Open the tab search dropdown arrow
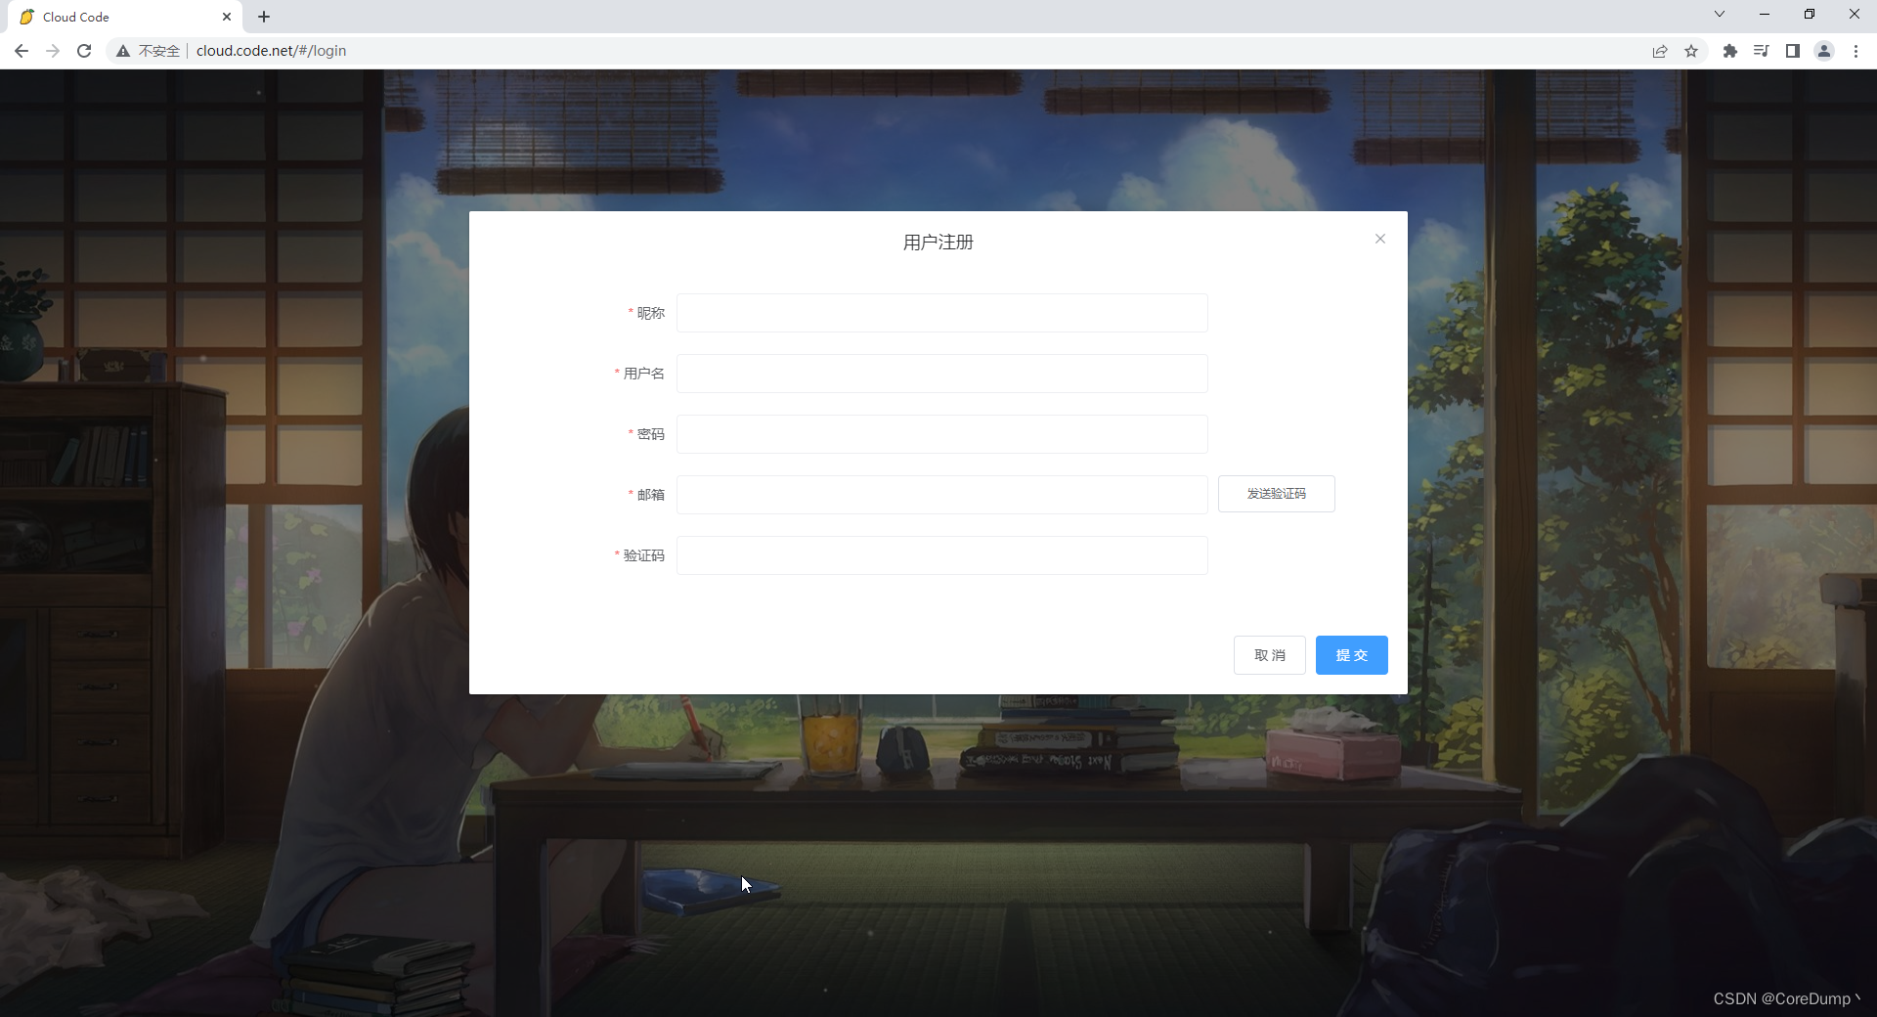The height and width of the screenshot is (1017, 1877). [1720, 14]
